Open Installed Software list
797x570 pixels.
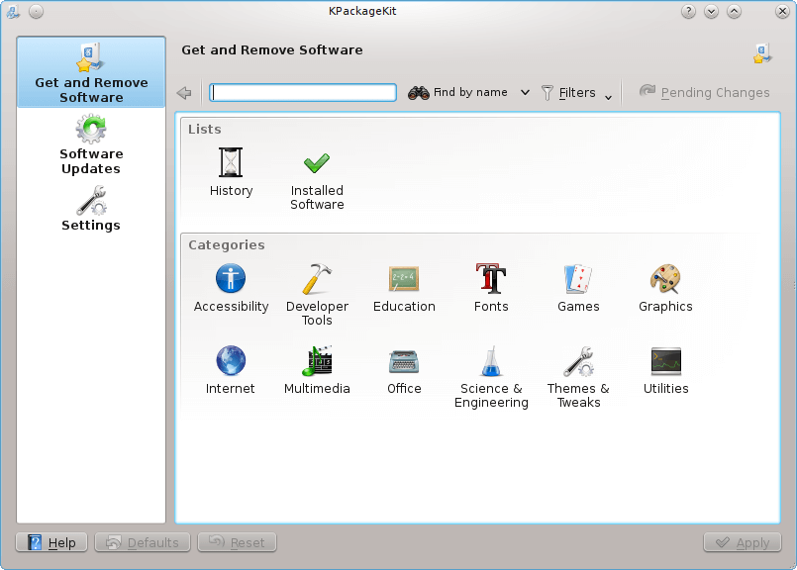317,164
